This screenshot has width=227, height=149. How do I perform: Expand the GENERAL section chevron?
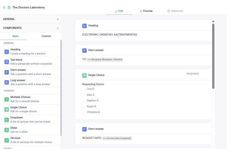coord(58,19)
